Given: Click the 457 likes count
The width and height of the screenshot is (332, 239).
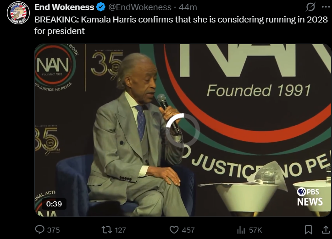Looking at the screenshot, I should tap(188, 230).
